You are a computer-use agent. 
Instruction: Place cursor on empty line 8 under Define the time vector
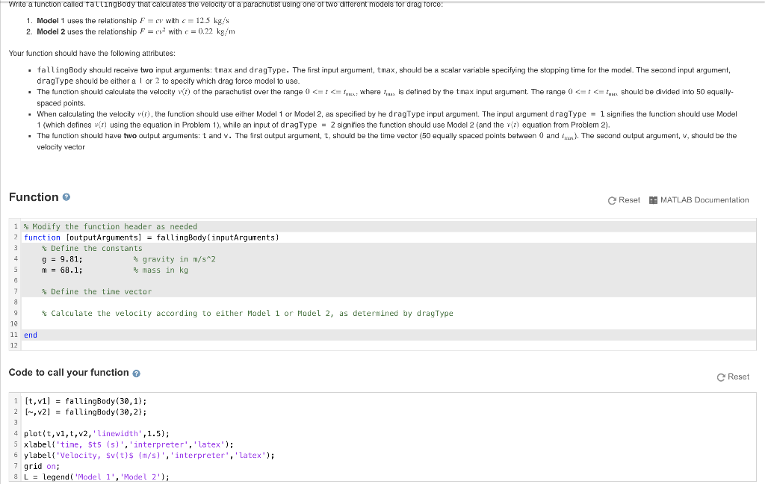click(388, 302)
